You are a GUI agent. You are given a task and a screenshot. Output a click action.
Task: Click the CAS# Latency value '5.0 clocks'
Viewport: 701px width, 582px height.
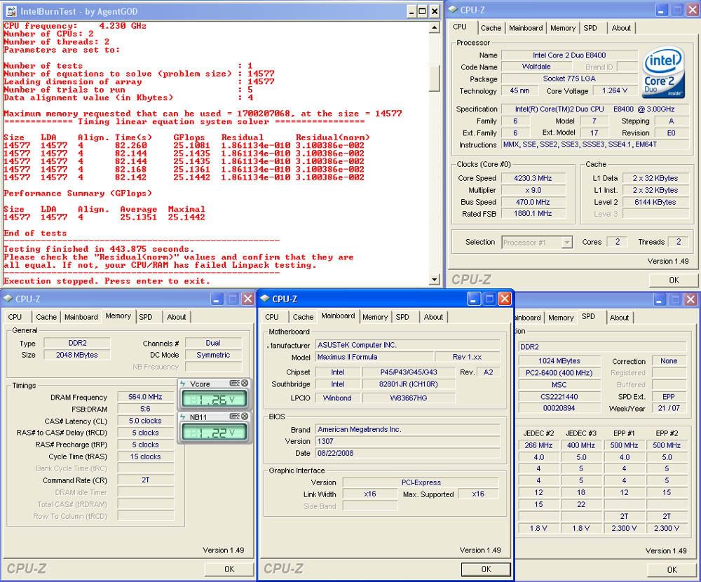click(x=145, y=421)
